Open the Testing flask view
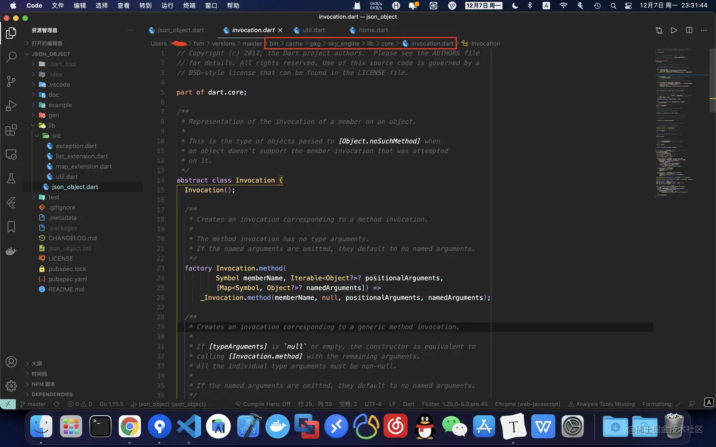Image resolution: width=716 pixels, height=447 pixels. coord(11,178)
